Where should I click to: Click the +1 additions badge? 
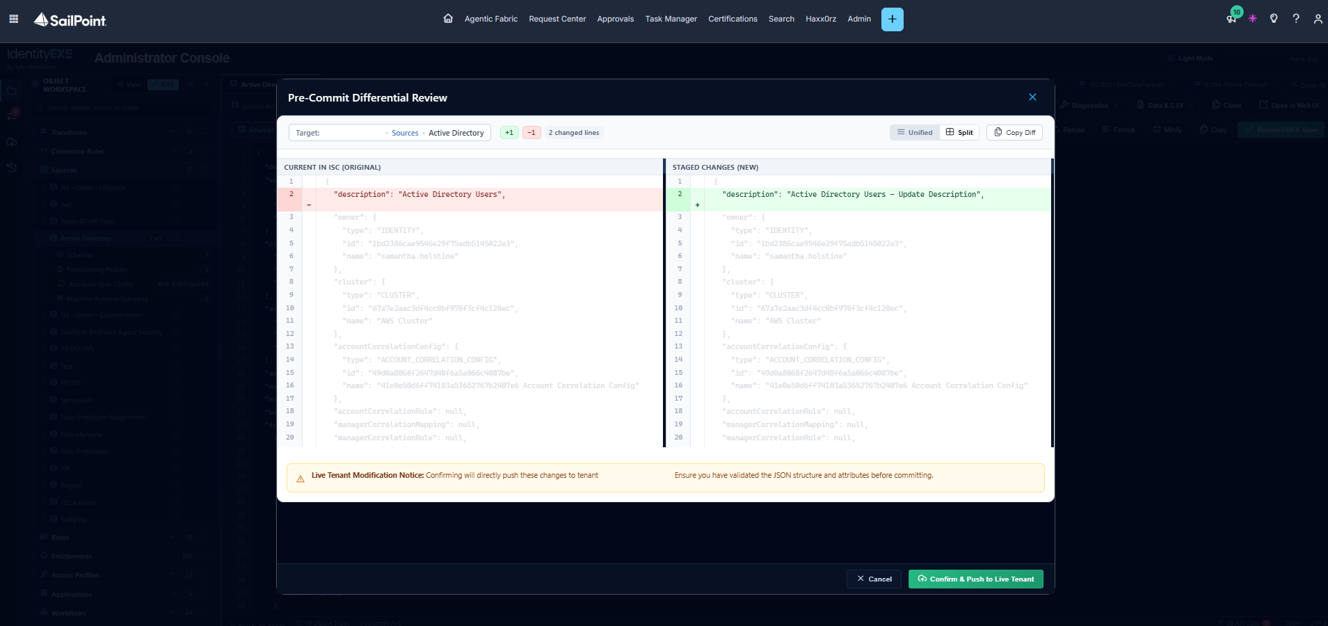coord(509,132)
